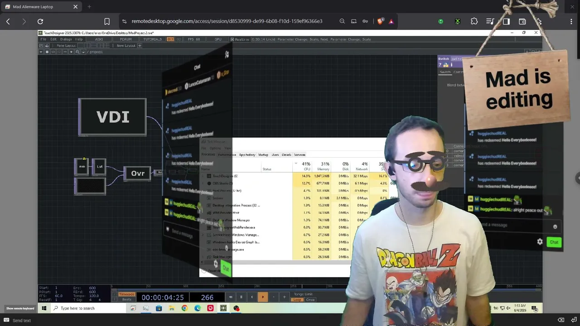The height and width of the screenshot is (326, 580).
Task: Open Microsoft Edge from the remote taskbar
Action: click(x=198, y=308)
